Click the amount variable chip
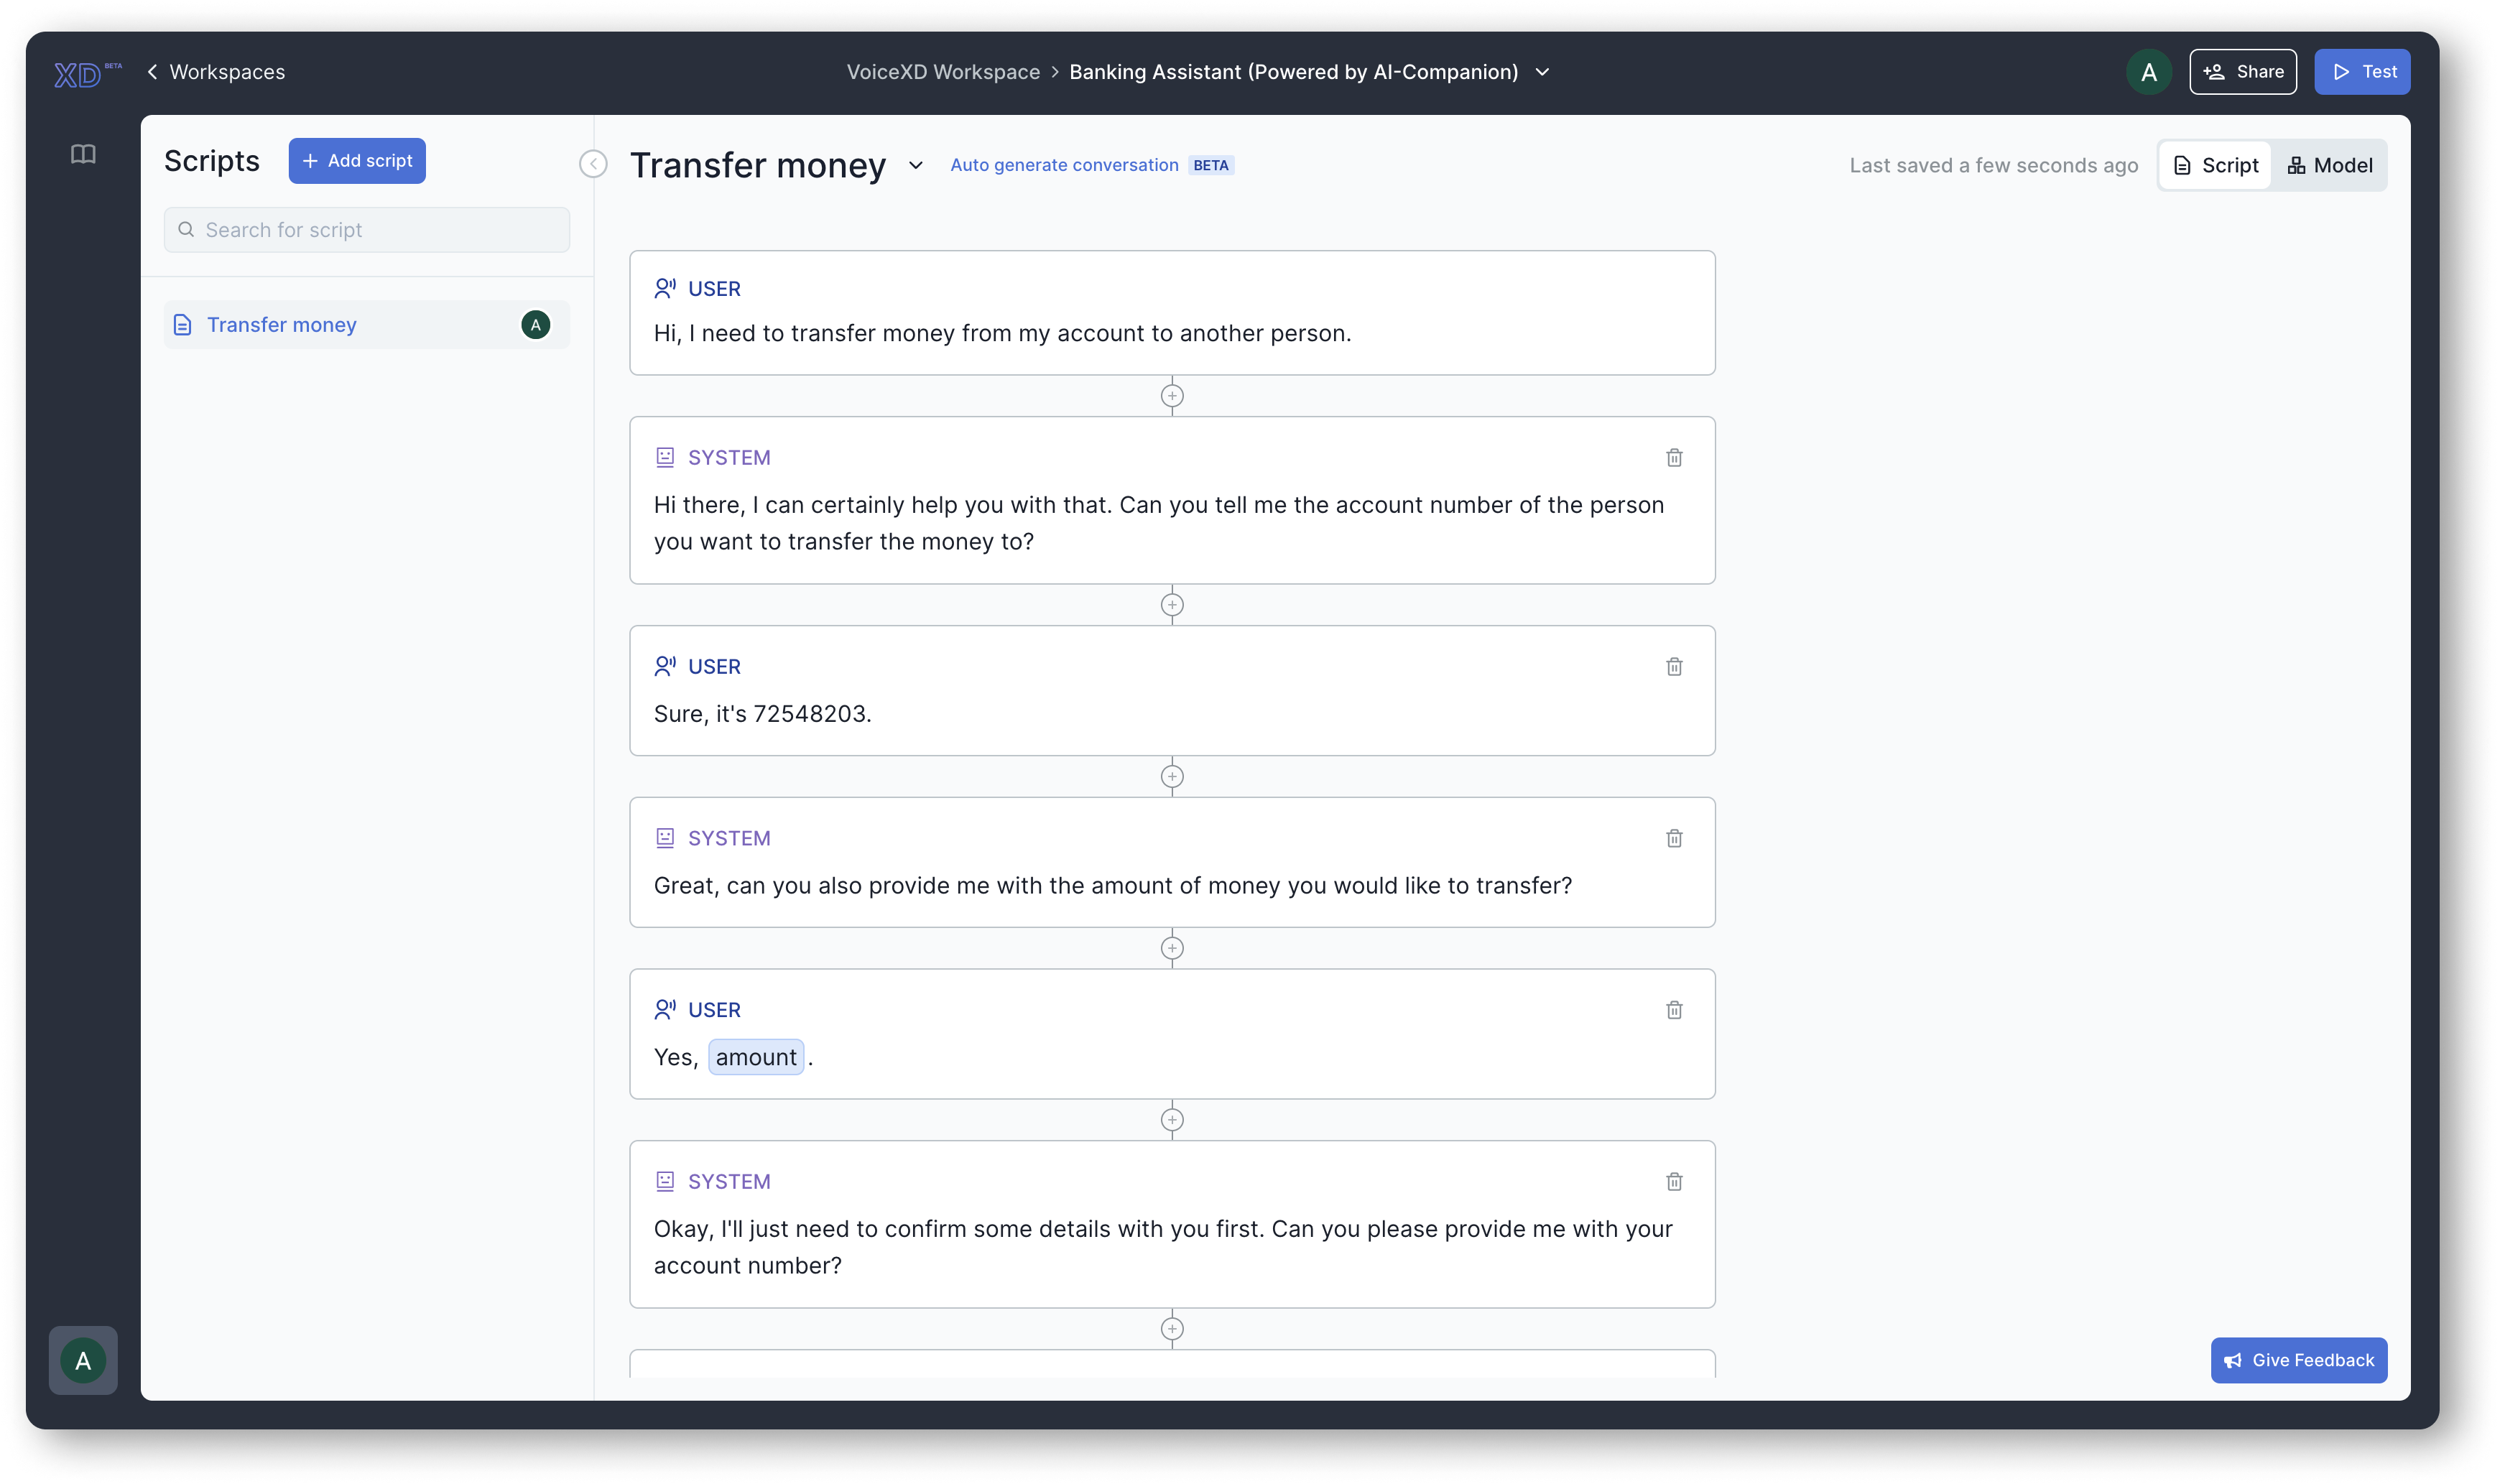2500x1484 pixels. [755, 1057]
